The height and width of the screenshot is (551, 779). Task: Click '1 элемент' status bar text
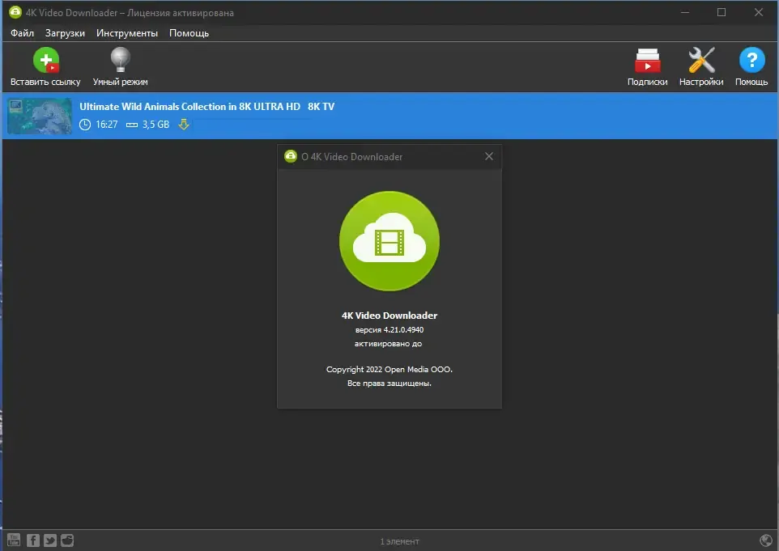[399, 541]
